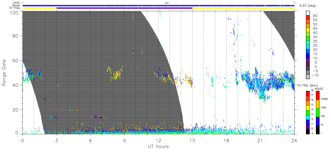Click the y-axis tick label "100"
This screenshot has width=331, height=152.
14,13
